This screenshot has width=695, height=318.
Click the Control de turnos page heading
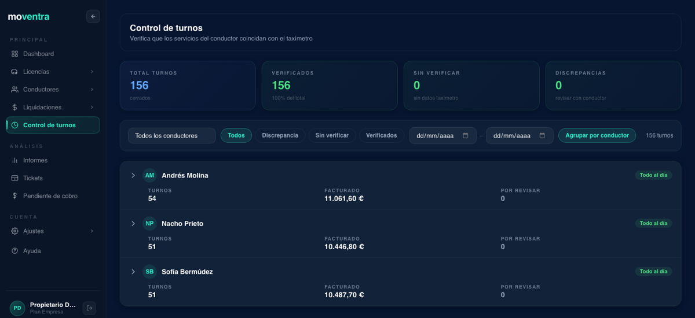166,28
